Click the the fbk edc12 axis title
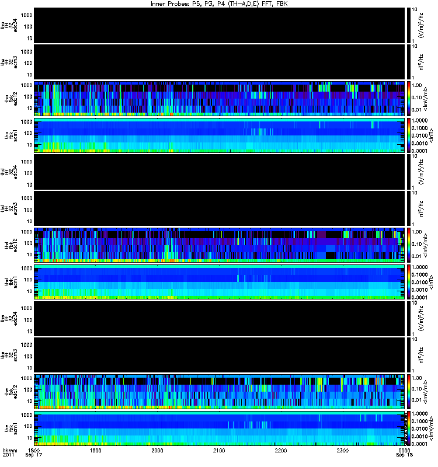Screen dimensions: 438x467 (x=11, y=392)
